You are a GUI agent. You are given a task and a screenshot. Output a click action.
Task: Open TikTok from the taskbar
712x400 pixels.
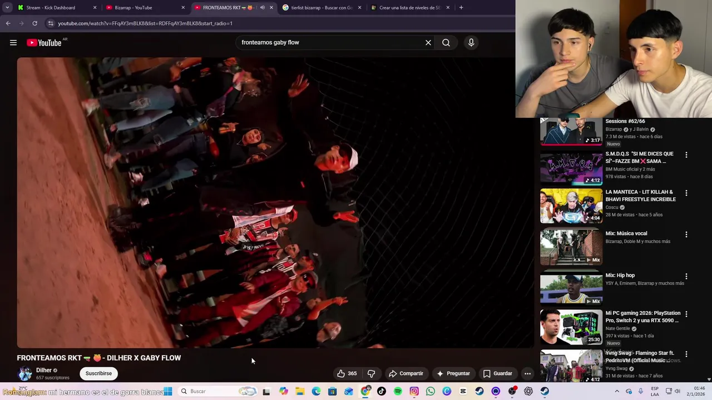382,391
